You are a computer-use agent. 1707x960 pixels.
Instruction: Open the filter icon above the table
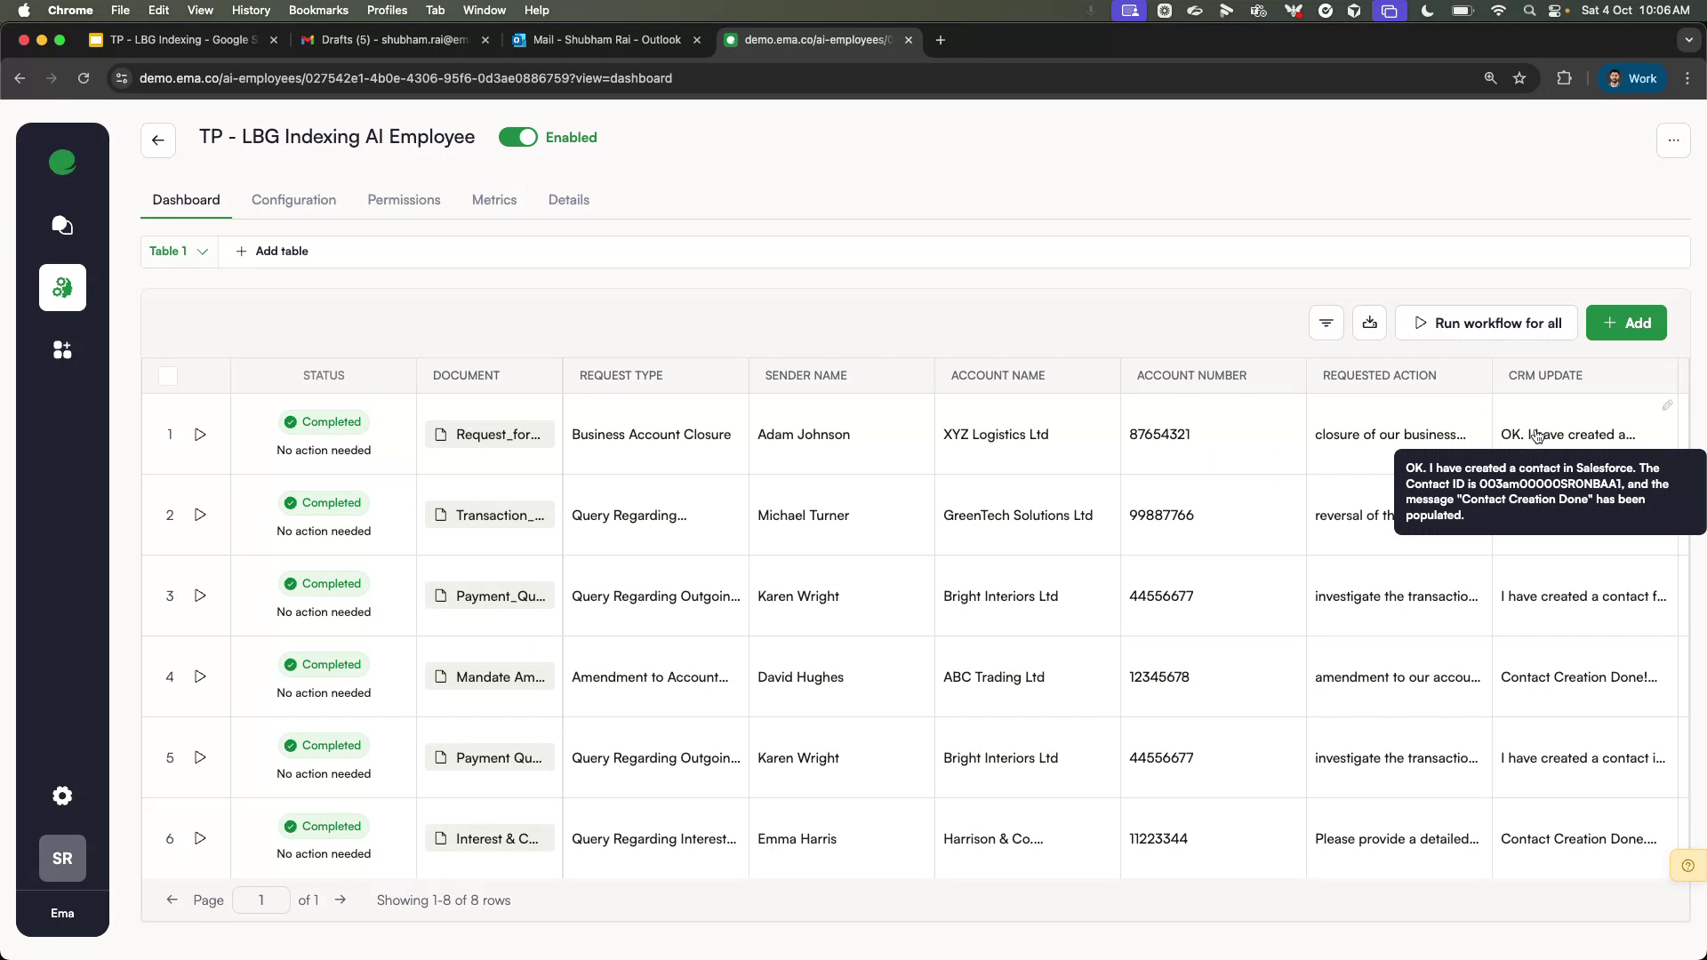1326,323
